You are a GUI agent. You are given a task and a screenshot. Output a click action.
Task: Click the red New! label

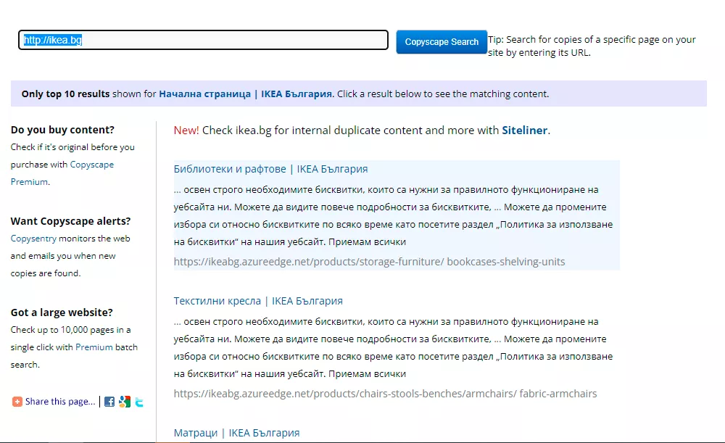pos(186,131)
